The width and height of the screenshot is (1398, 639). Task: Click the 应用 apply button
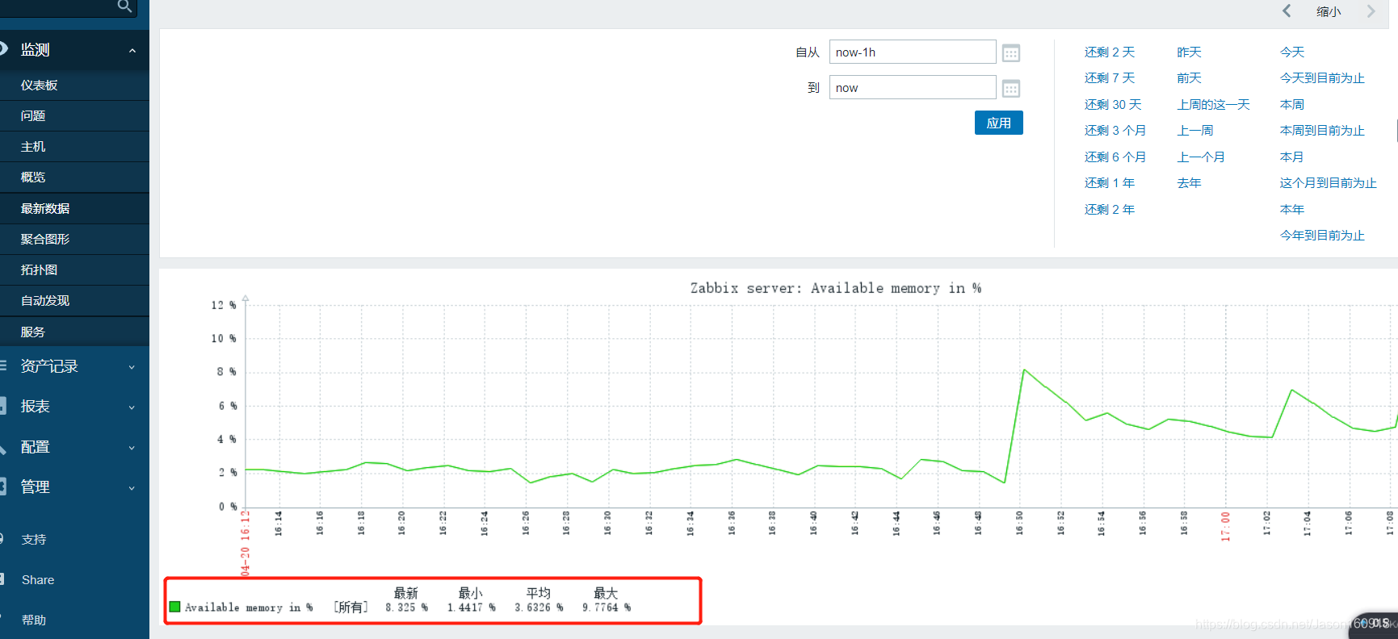click(x=999, y=123)
